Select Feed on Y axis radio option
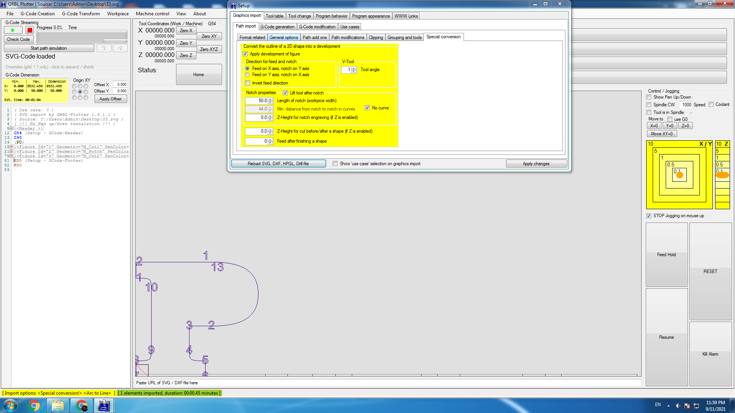The width and height of the screenshot is (735, 413). point(248,75)
